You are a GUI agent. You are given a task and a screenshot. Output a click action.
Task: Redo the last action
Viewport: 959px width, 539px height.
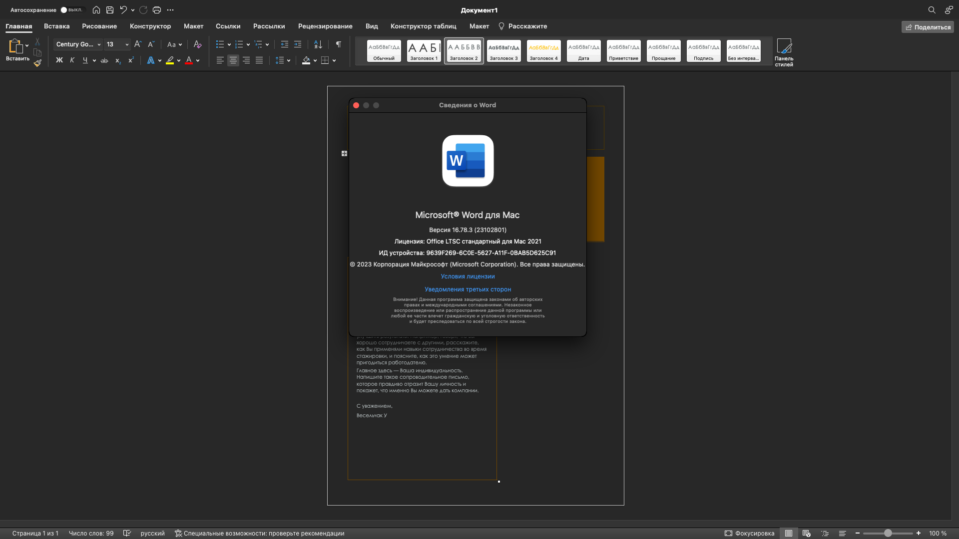(x=143, y=10)
